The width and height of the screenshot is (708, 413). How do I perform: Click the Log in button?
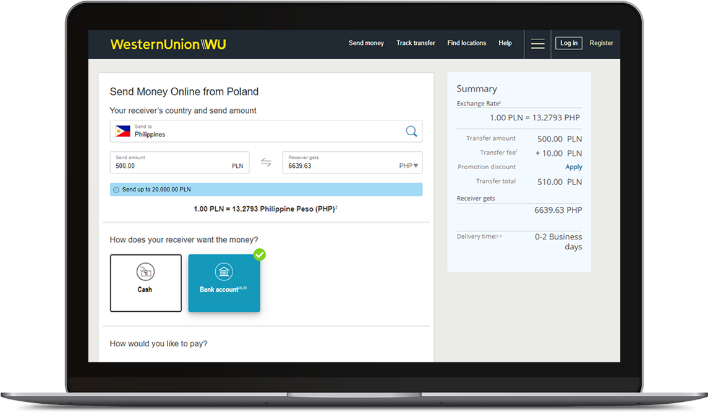(x=568, y=43)
